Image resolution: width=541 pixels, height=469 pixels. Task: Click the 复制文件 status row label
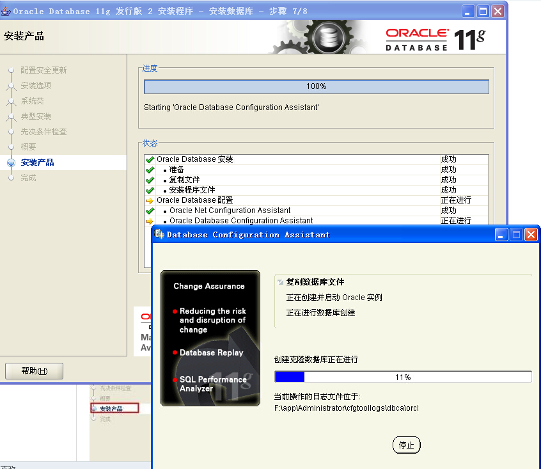click(x=184, y=180)
